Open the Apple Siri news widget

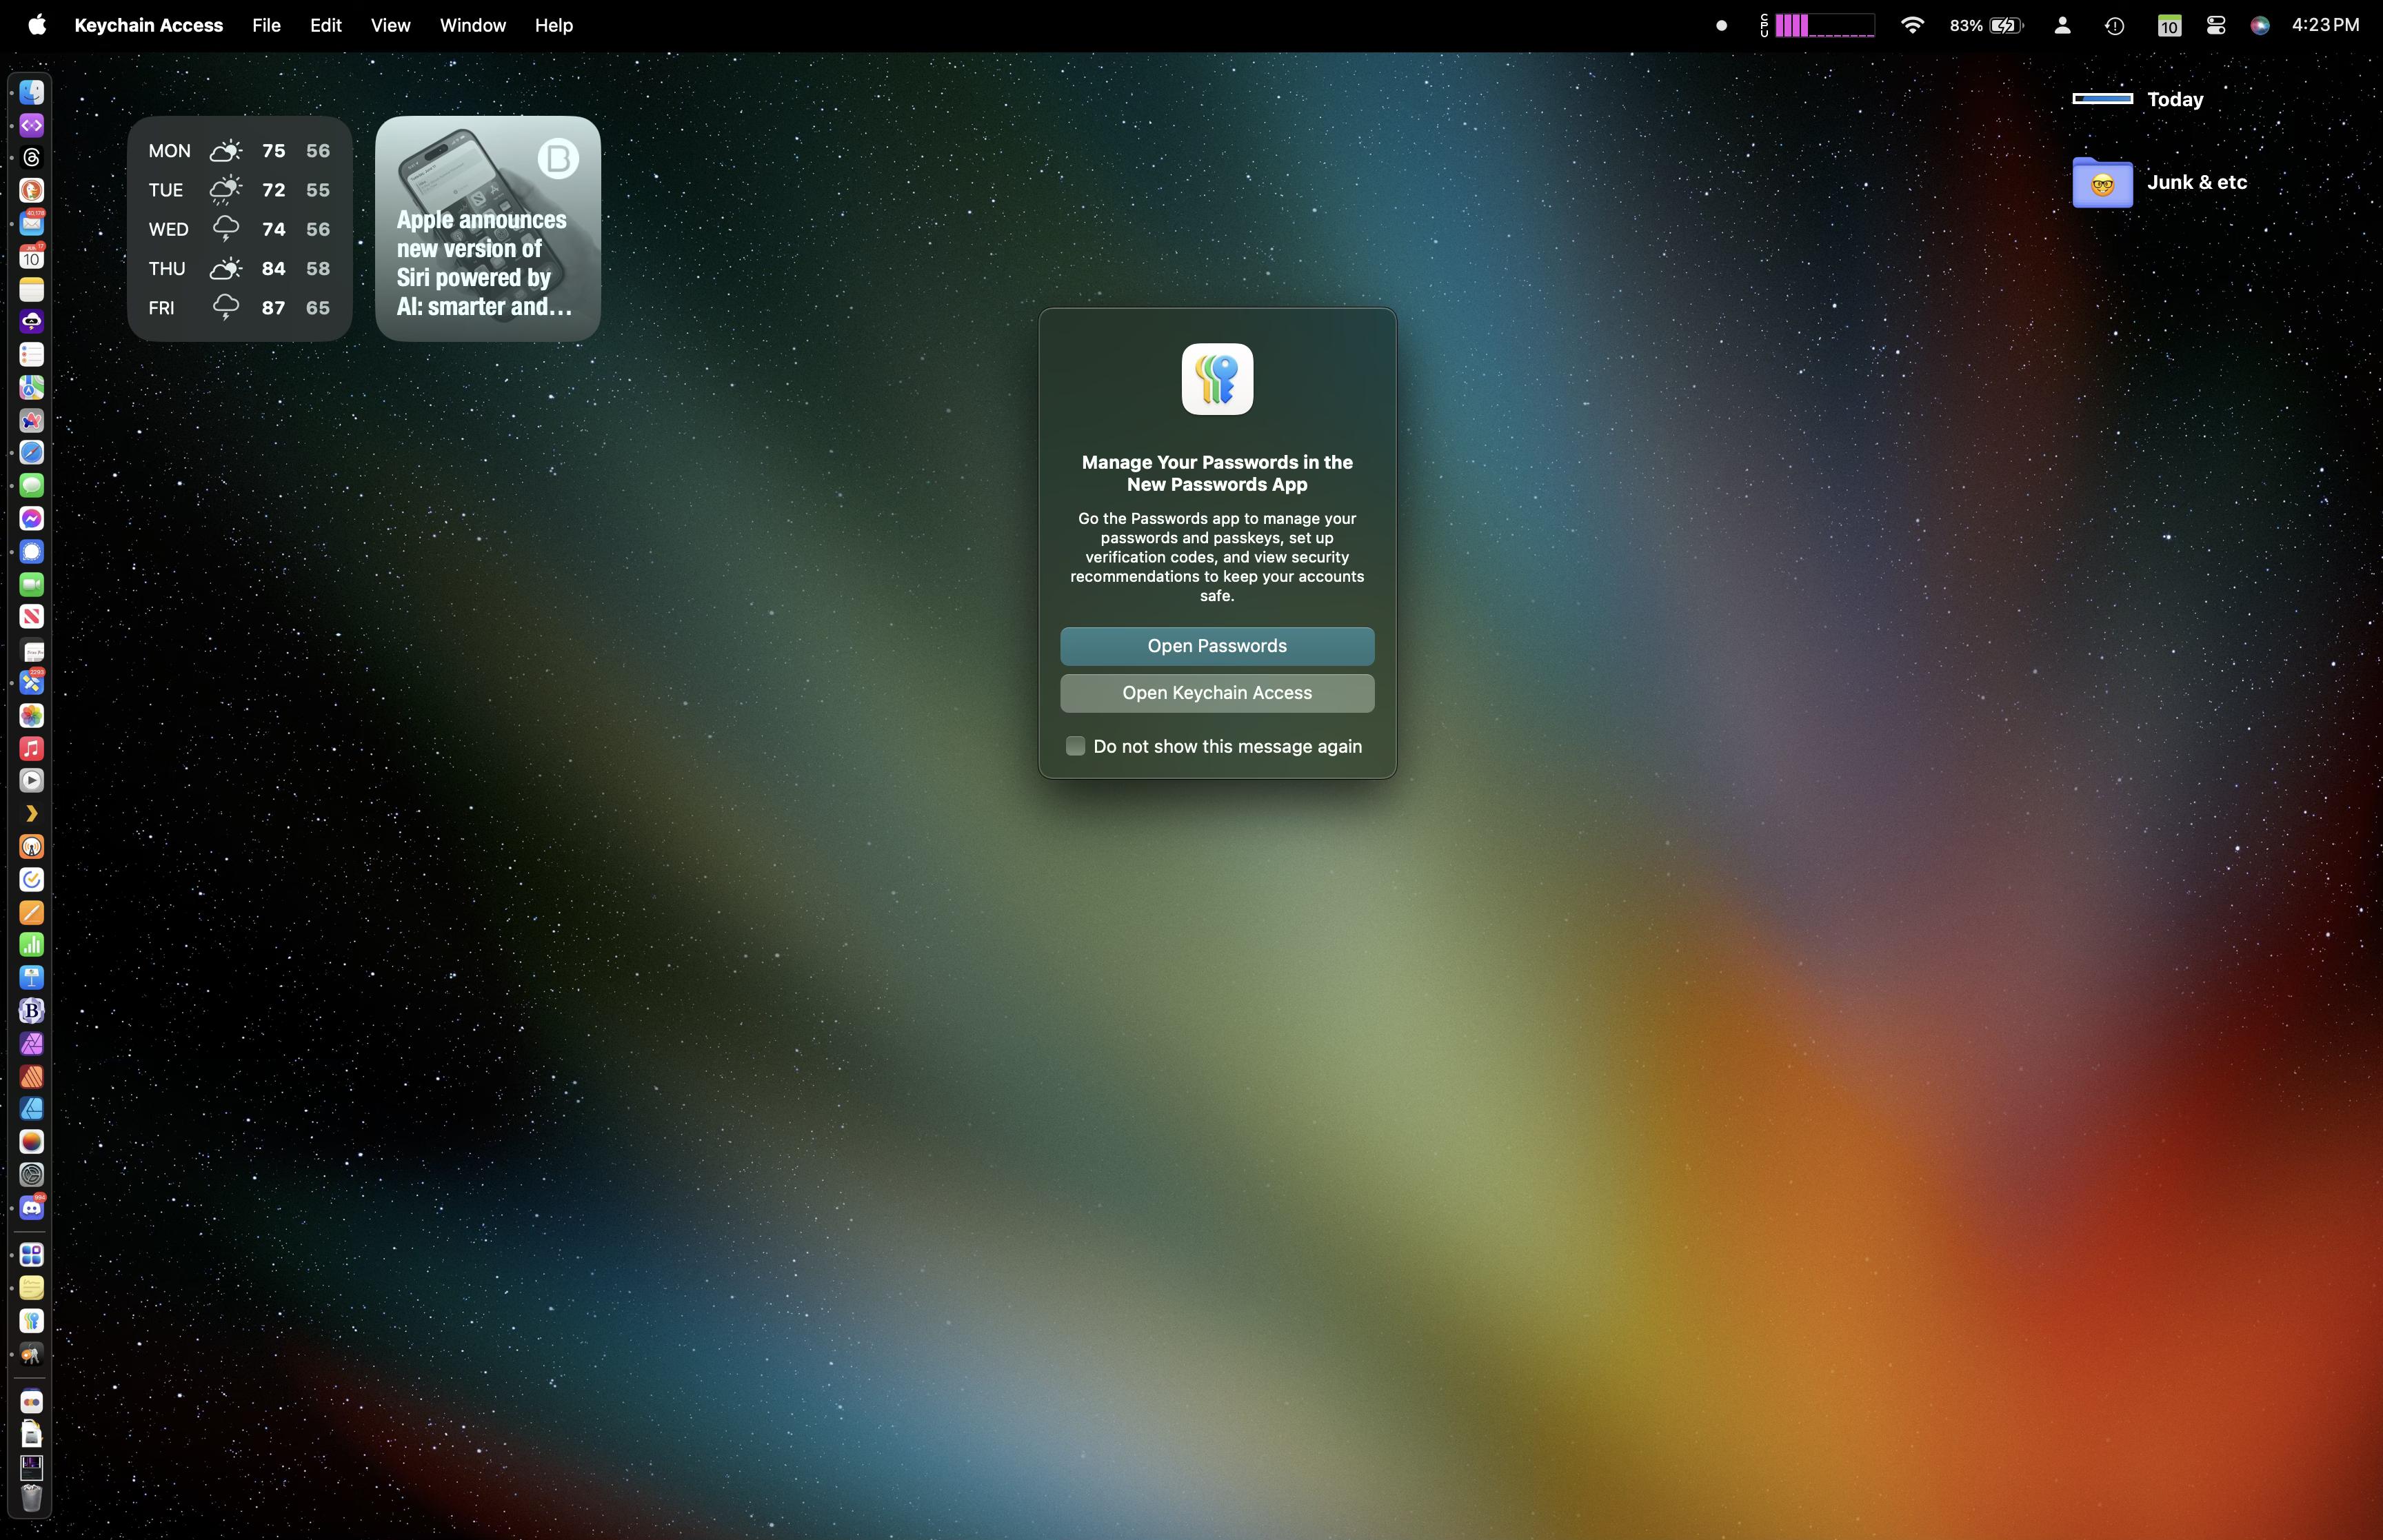click(488, 229)
